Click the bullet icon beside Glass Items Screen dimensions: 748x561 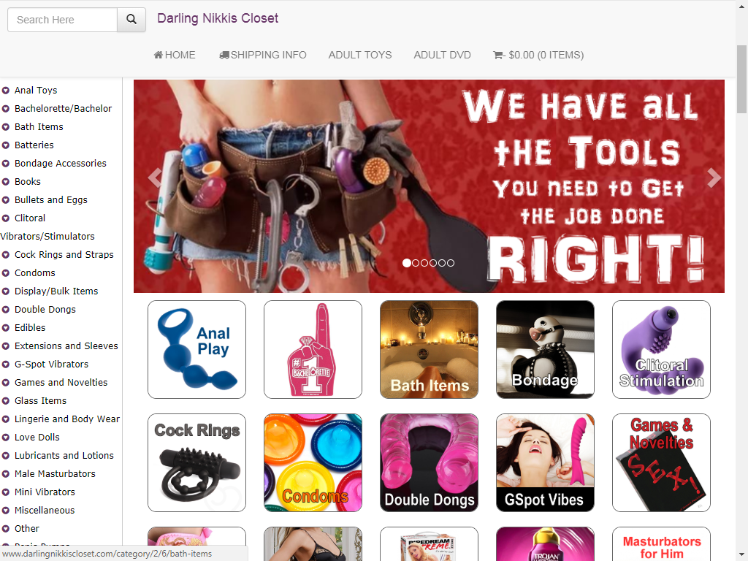click(x=6, y=401)
